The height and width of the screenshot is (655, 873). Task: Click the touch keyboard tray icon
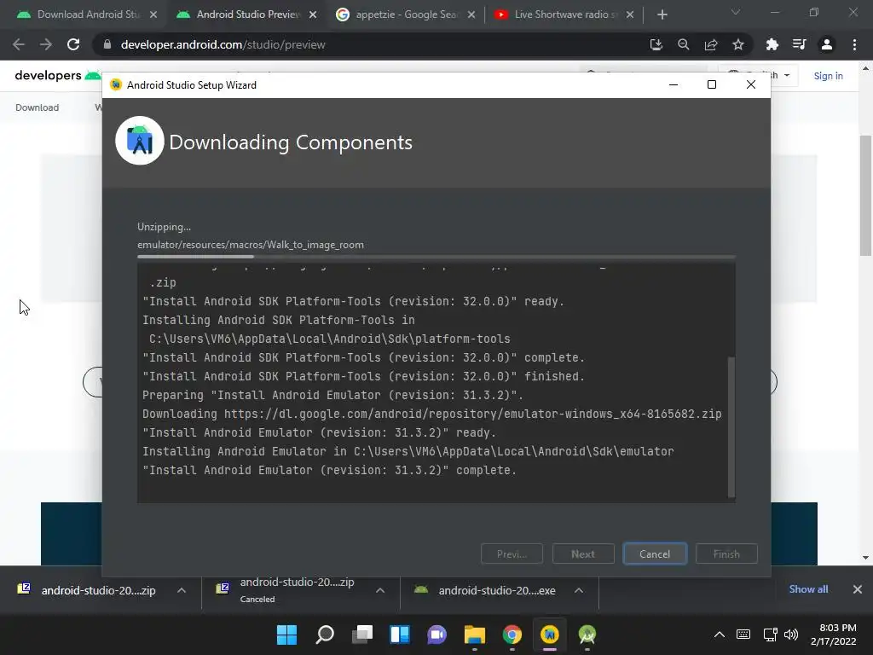tap(743, 635)
